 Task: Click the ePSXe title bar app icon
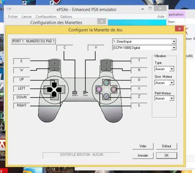coord(9,9)
